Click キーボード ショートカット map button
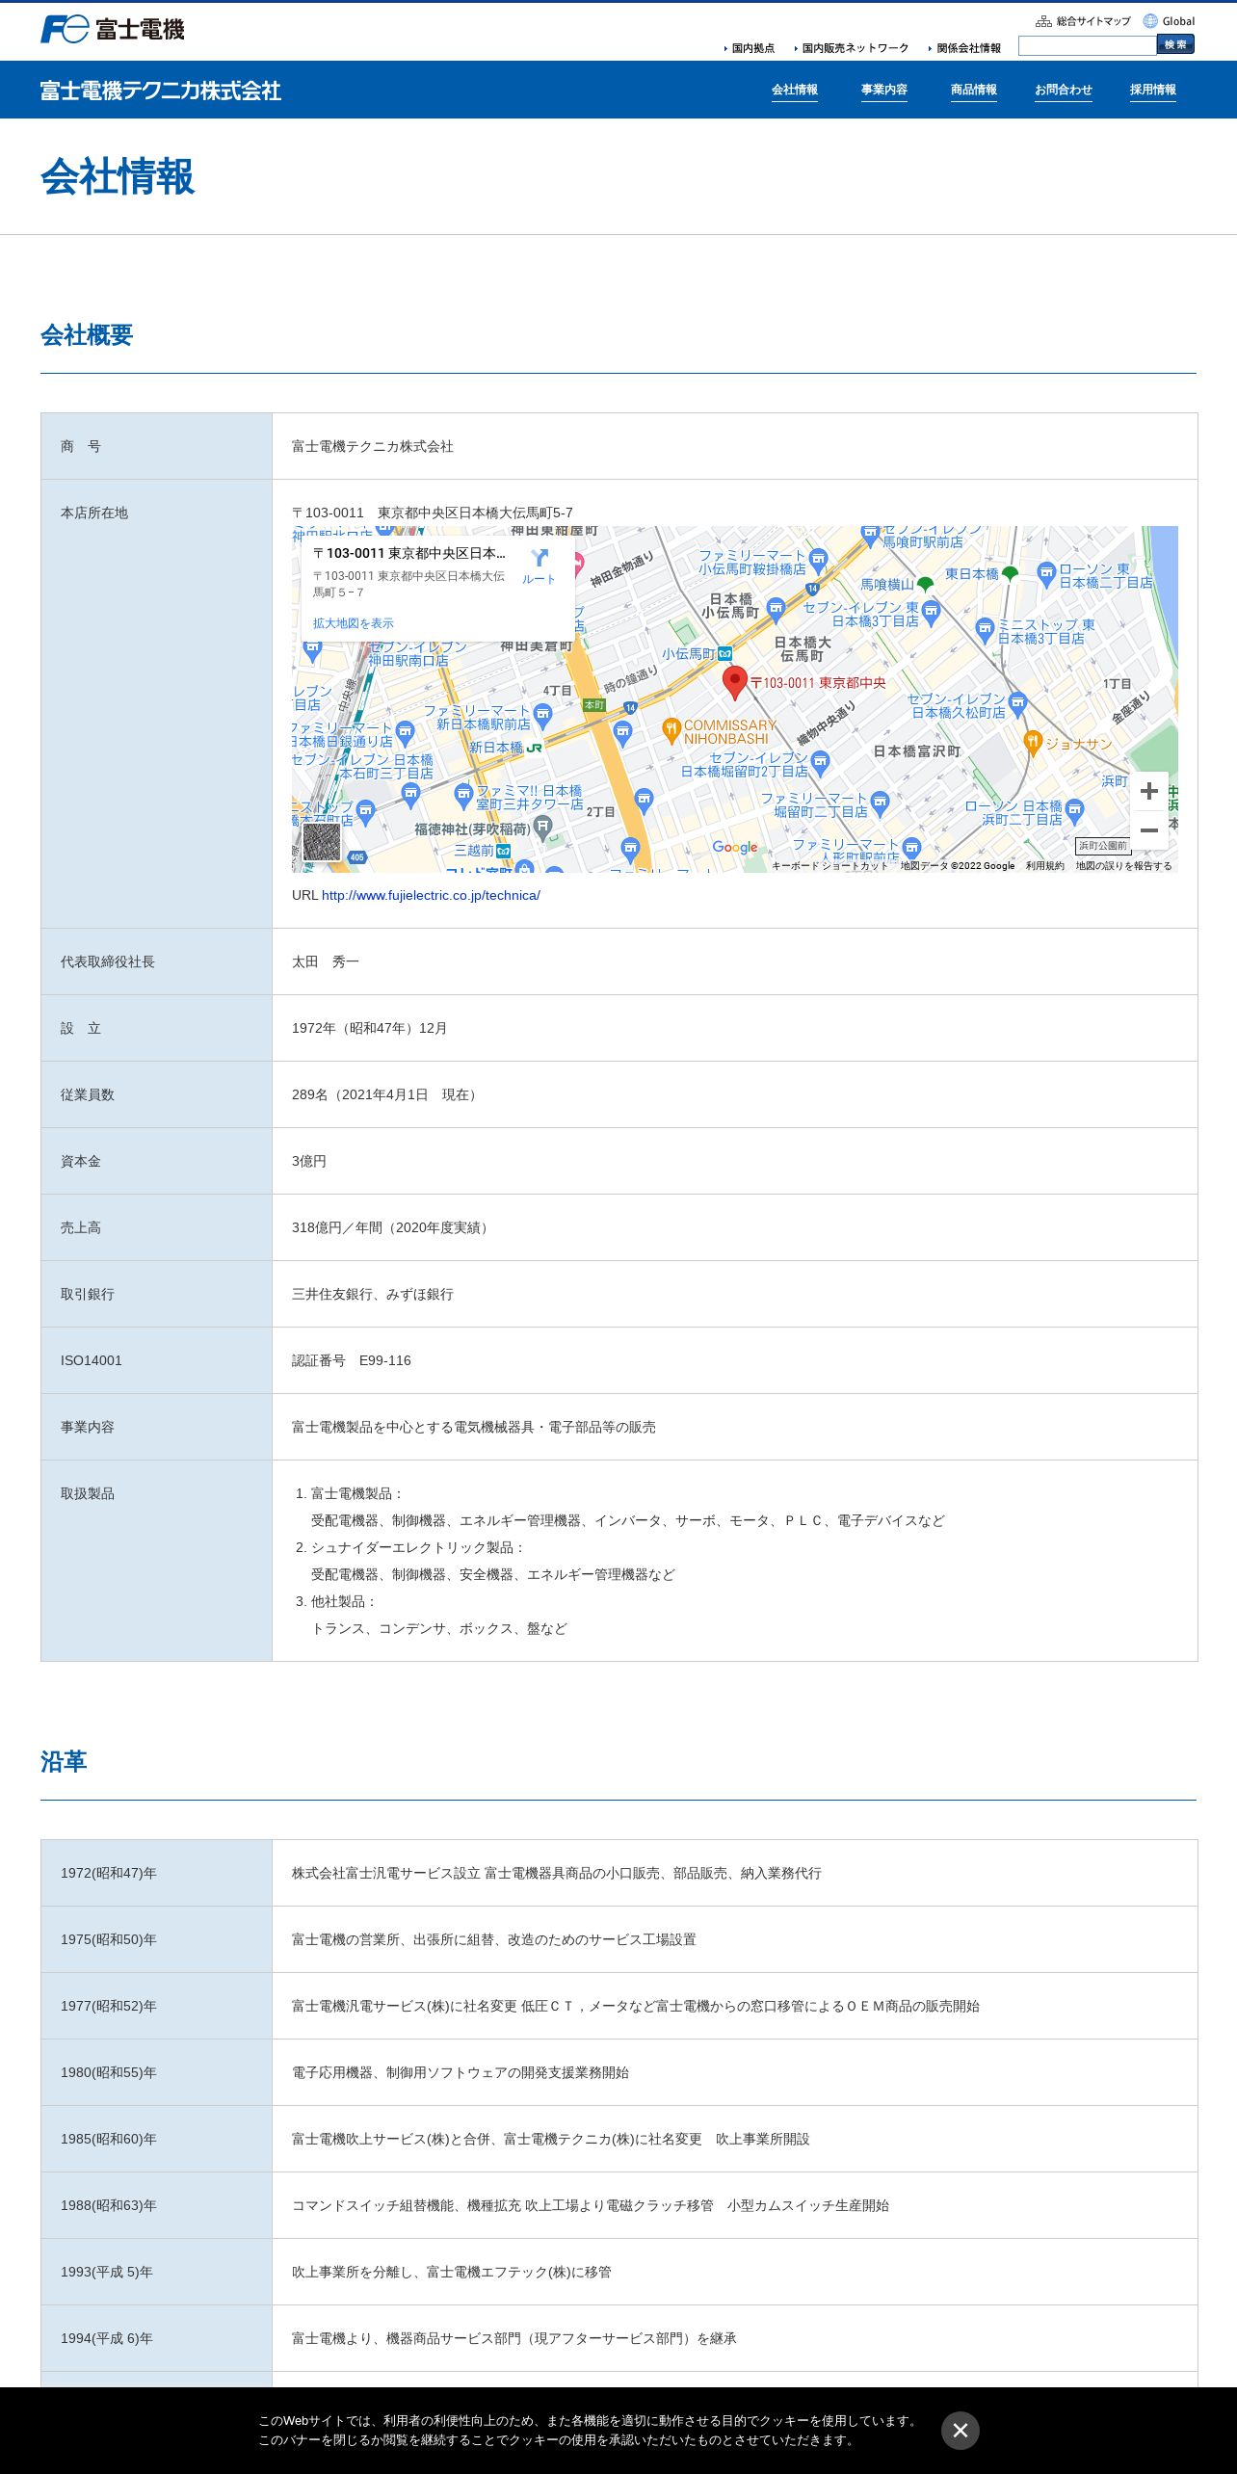 coord(829,866)
